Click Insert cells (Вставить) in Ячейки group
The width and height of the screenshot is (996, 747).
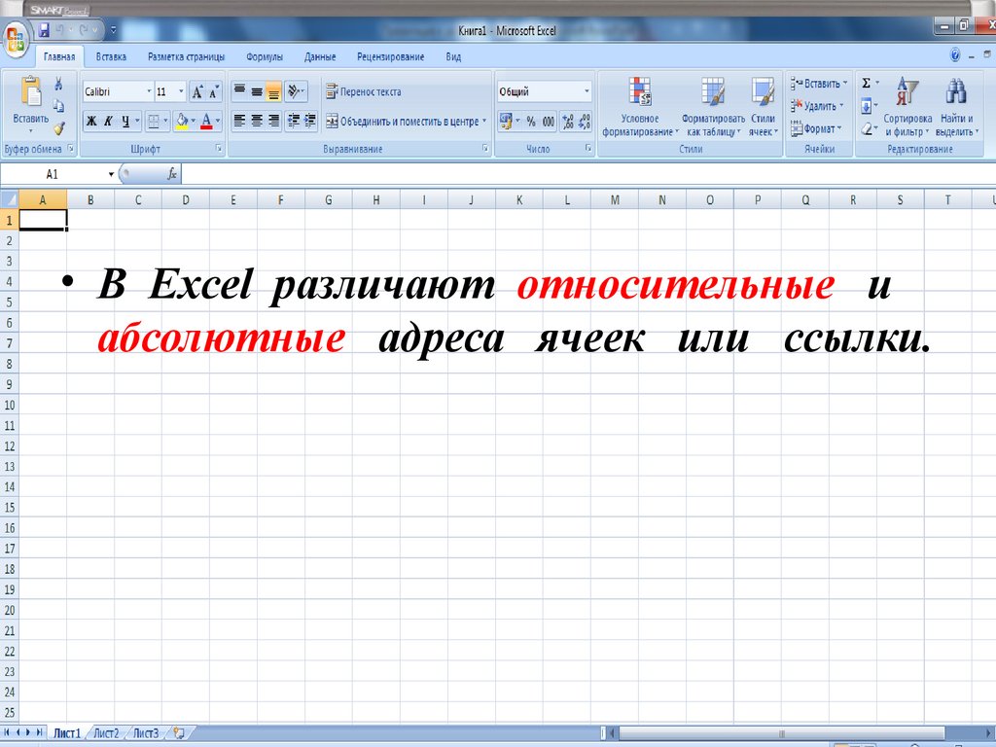[819, 84]
